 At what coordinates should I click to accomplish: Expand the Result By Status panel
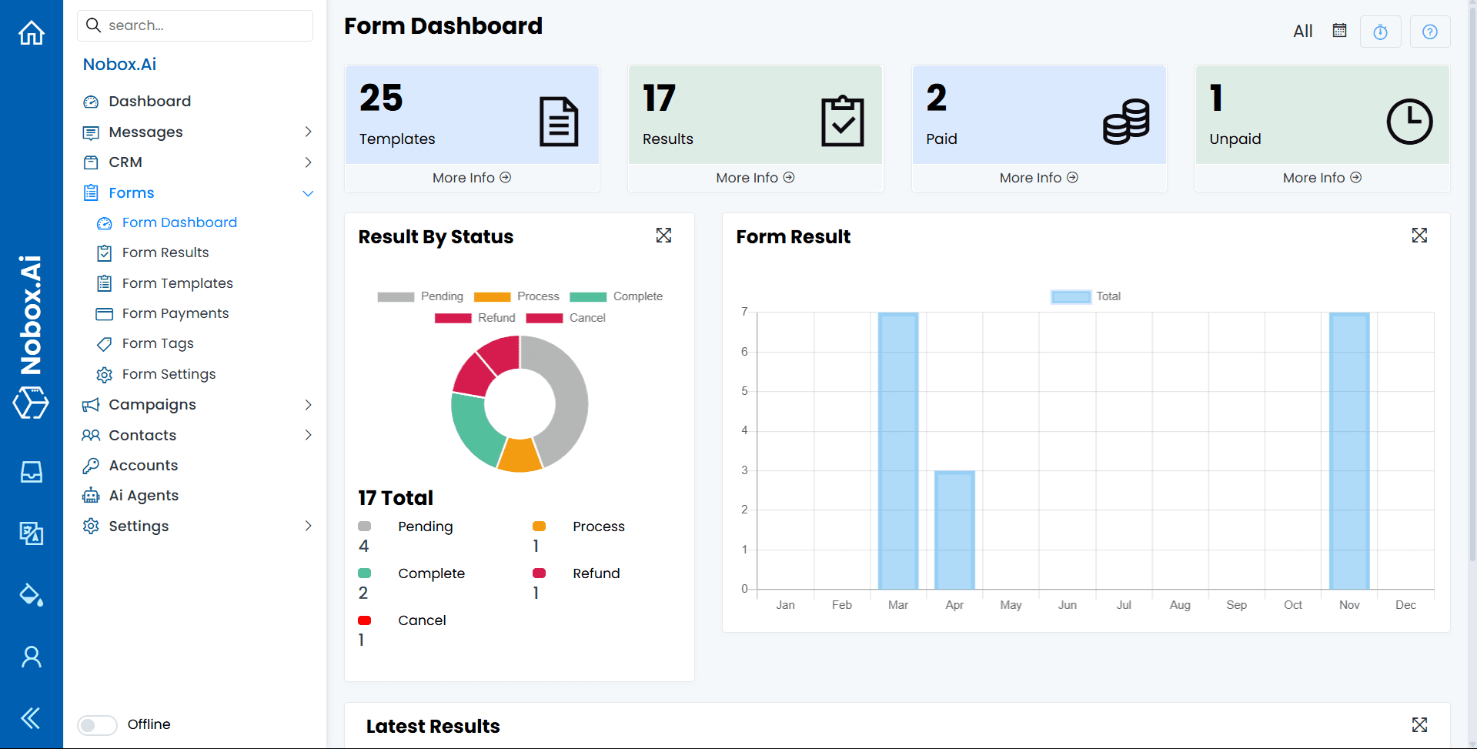pos(663,236)
